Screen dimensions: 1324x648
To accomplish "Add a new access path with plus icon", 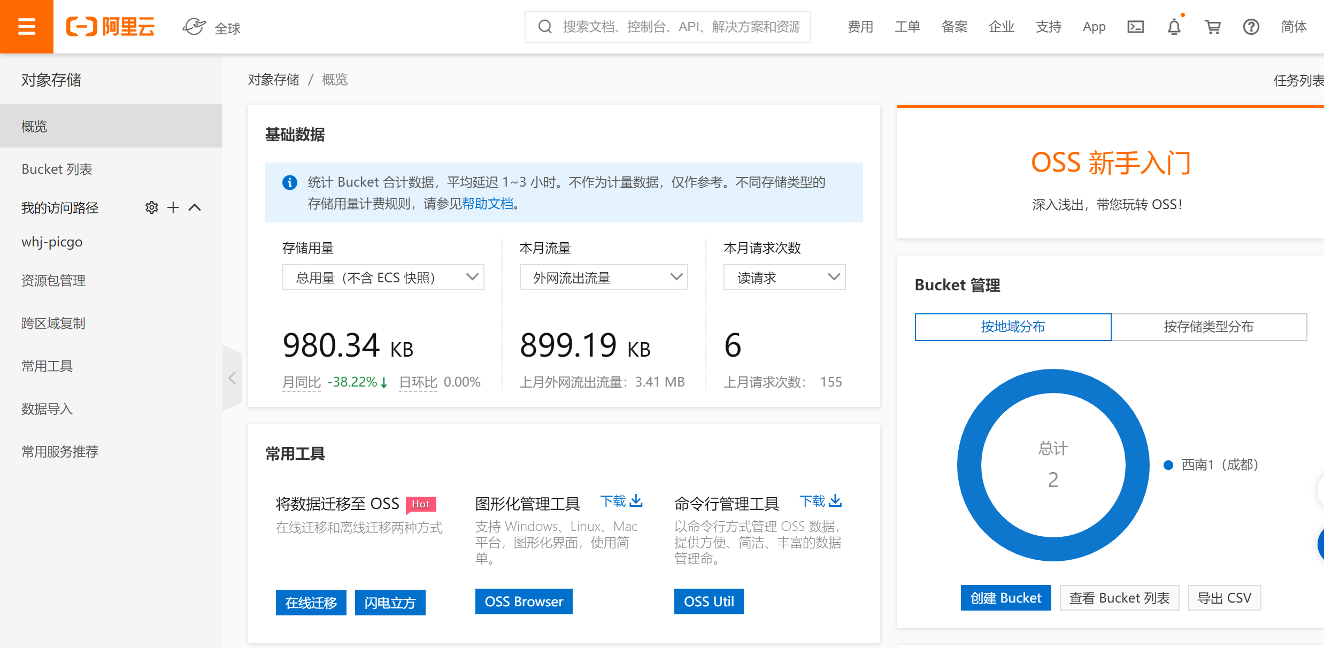I will click(173, 207).
